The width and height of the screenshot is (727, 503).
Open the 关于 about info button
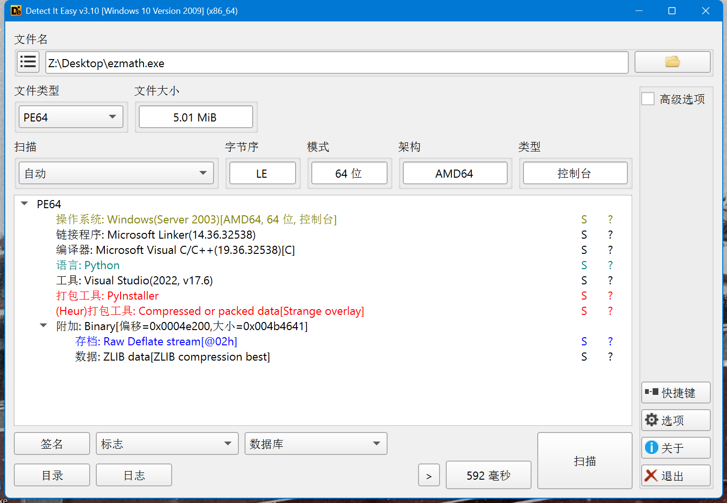pyautogui.click(x=676, y=448)
